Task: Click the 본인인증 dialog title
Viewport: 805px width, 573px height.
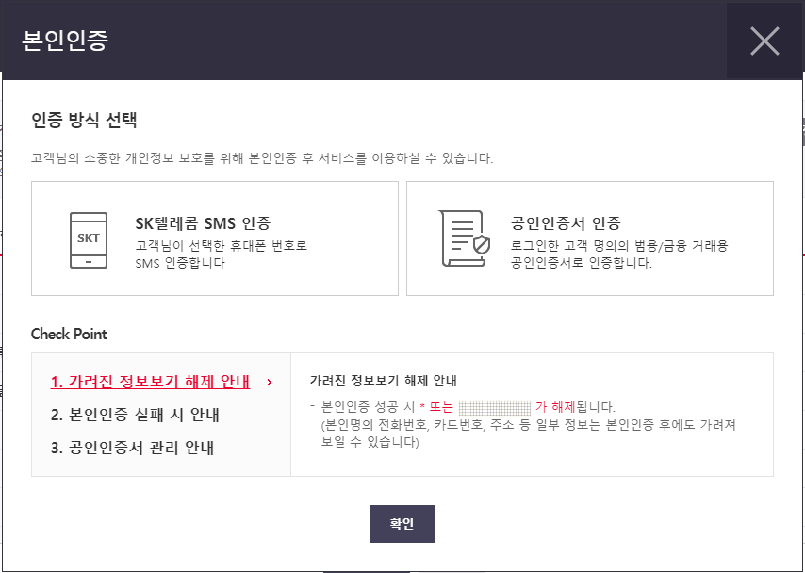Action: coord(65,40)
